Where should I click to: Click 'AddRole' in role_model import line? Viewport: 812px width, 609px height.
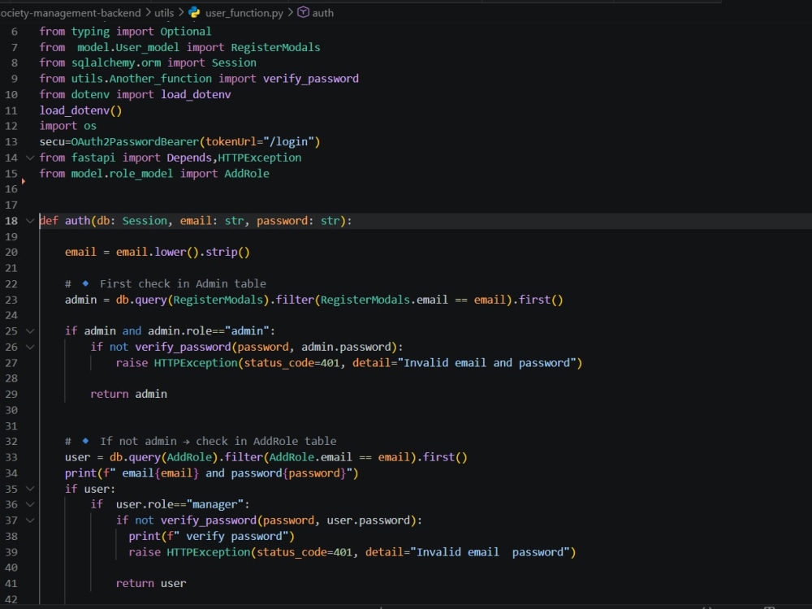pos(247,174)
